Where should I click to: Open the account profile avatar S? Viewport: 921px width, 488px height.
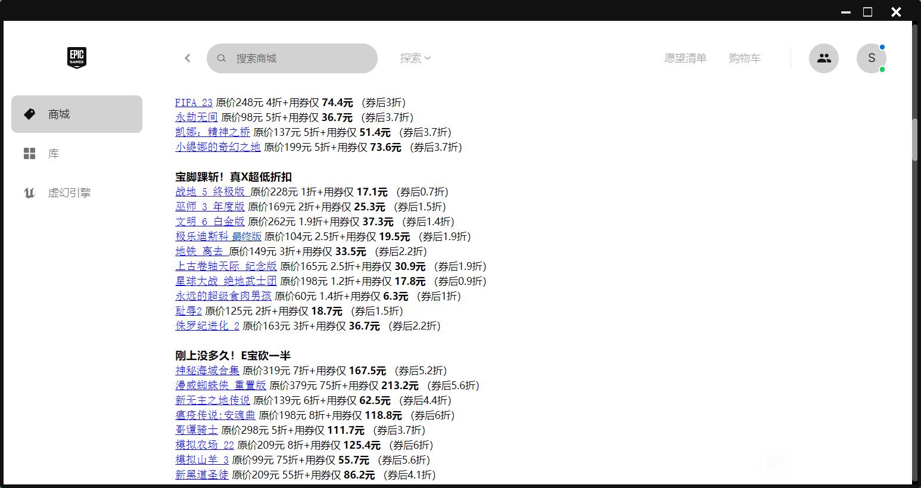[872, 58]
